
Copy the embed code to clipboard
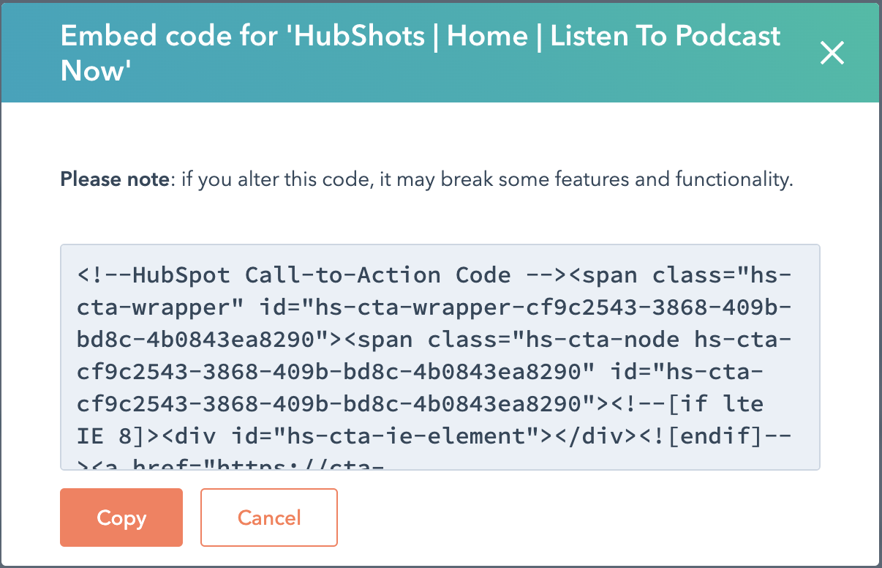coord(121,517)
